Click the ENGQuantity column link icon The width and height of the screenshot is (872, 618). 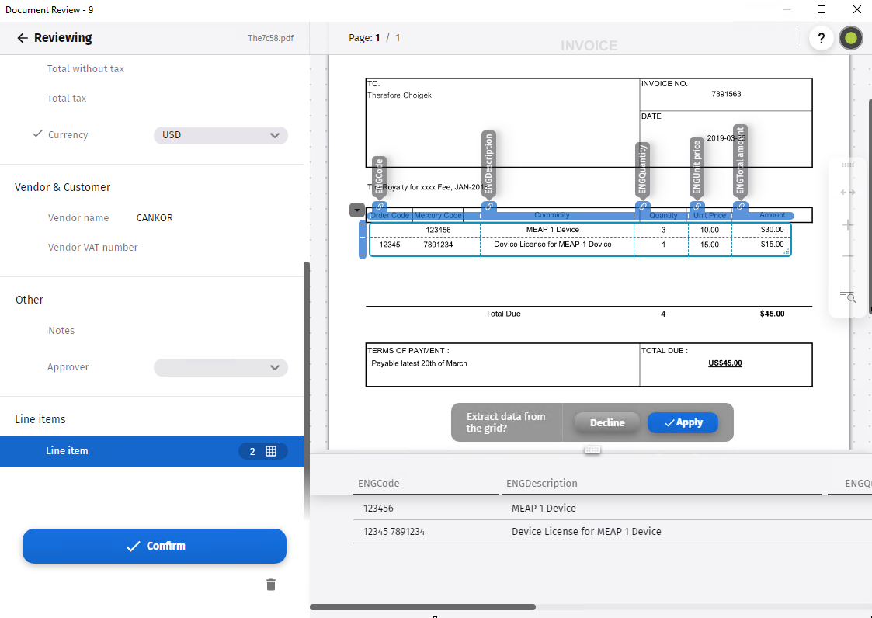tap(642, 207)
